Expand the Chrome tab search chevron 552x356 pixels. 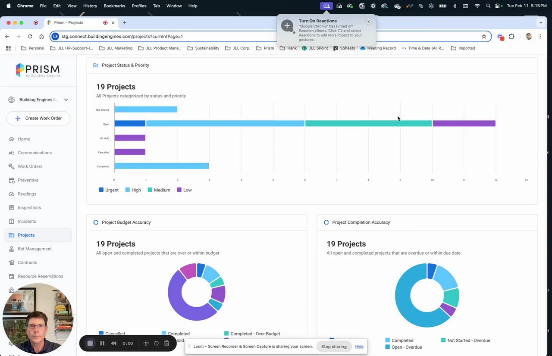pos(541,22)
